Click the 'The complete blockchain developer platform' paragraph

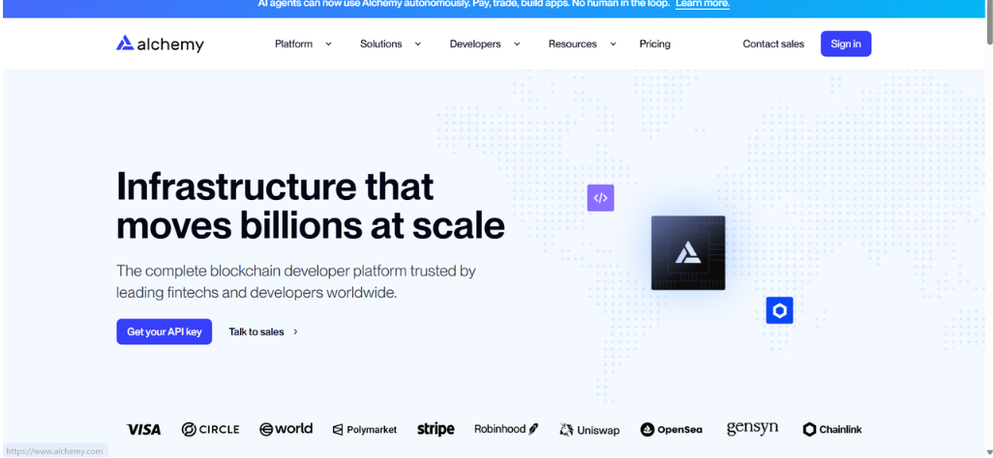coord(296,282)
